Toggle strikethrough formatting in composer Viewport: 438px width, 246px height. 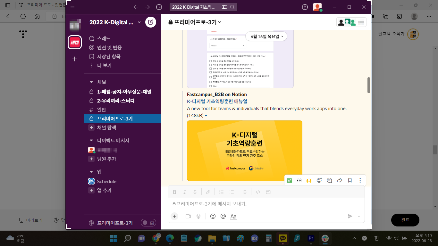point(195,192)
